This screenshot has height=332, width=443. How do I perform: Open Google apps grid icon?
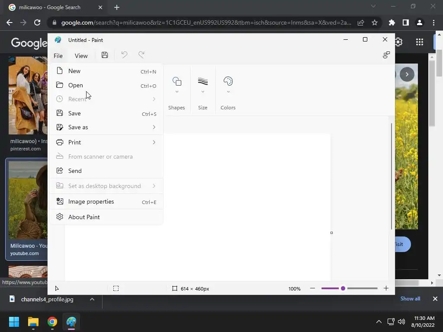420,42
